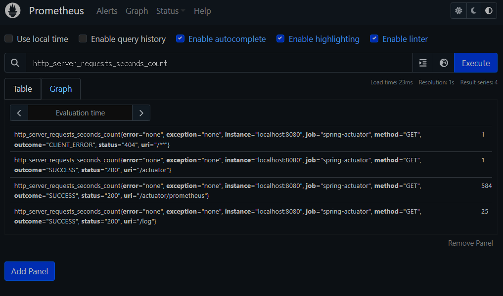Click the value 584
Viewport: 503px width, 296px height.
tap(486, 185)
